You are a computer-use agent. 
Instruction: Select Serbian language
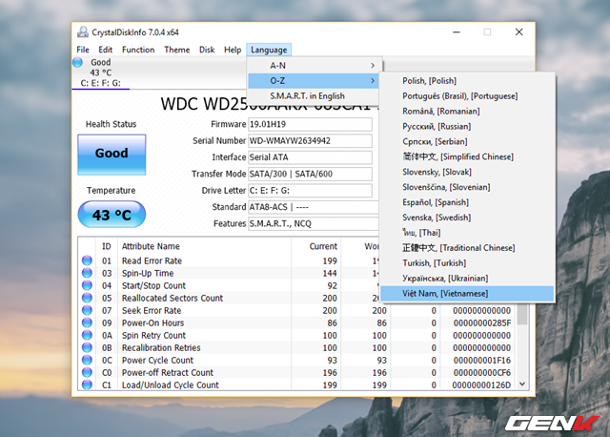[x=467, y=141]
